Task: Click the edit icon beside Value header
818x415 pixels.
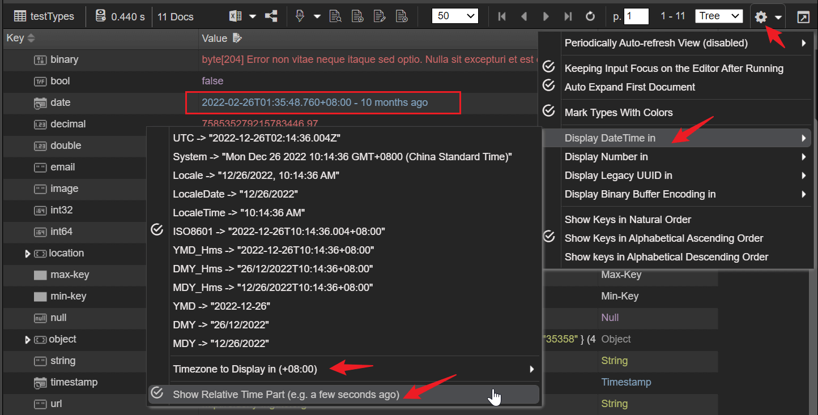Action: click(237, 38)
